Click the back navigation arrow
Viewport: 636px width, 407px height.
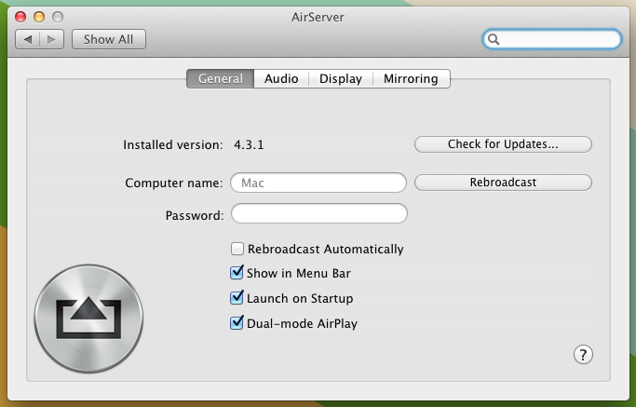(28, 39)
